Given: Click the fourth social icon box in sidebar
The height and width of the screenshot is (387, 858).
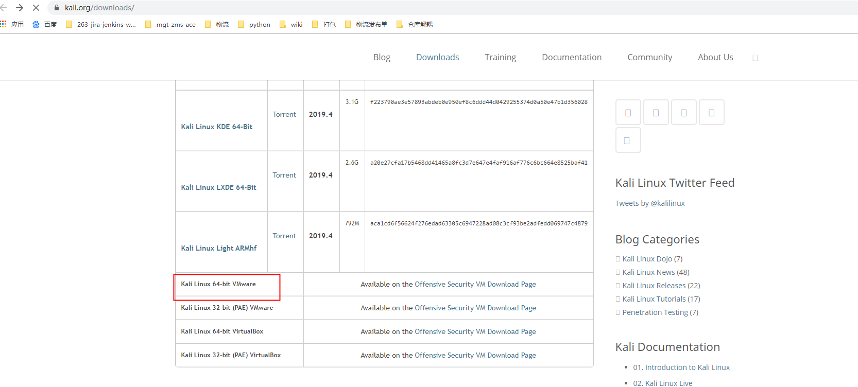Looking at the screenshot, I should click(x=712, y=112).
